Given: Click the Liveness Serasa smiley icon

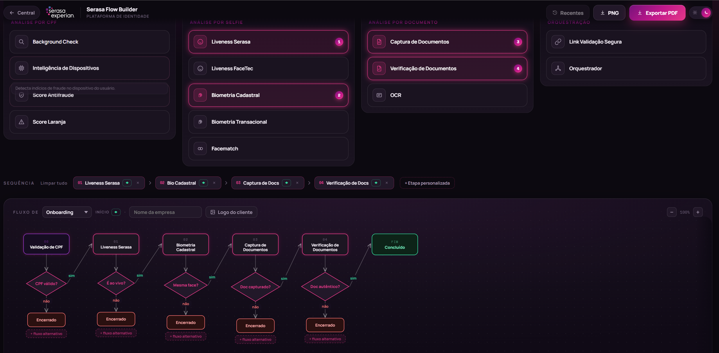Looking at the screenshot, I should coord(200,42).
